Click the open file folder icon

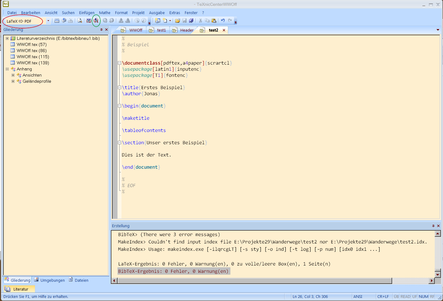(x=177, y=21)
